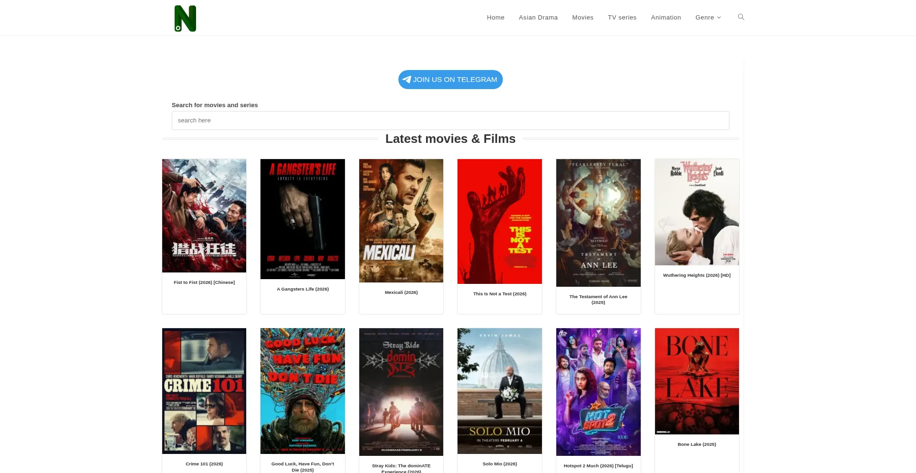Click title link 'Mexicali (2026)'
Viewport: 916px width, 473px height.
click(401, 292)
